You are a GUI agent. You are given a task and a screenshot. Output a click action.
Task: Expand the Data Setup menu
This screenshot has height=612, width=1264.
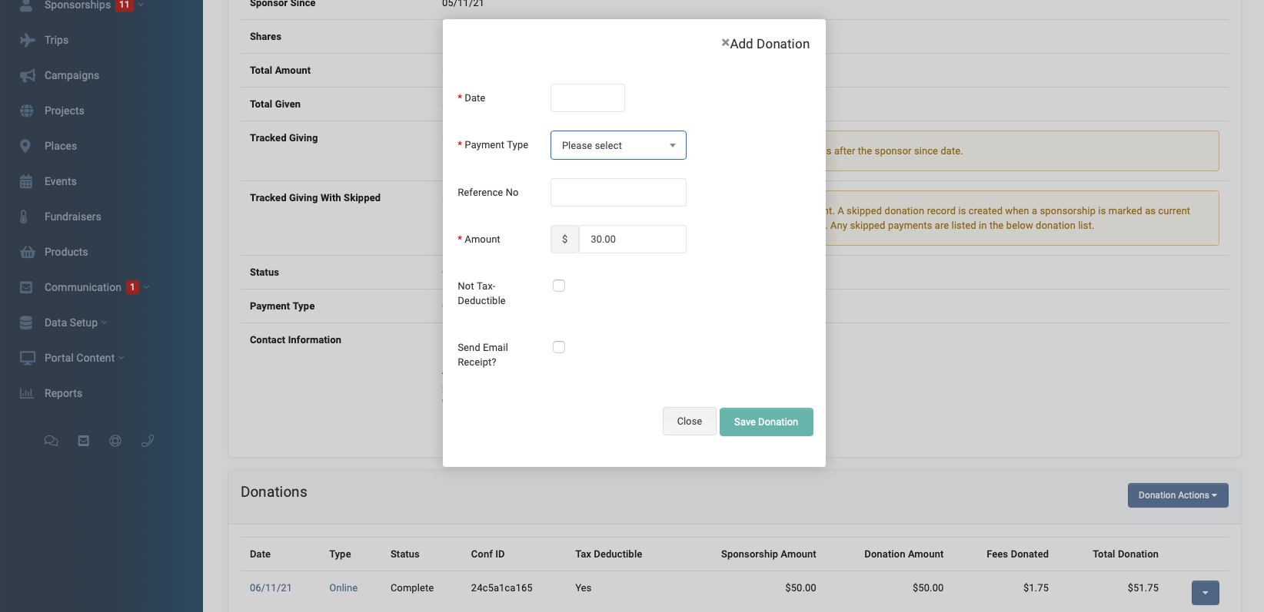click(71, 323)
